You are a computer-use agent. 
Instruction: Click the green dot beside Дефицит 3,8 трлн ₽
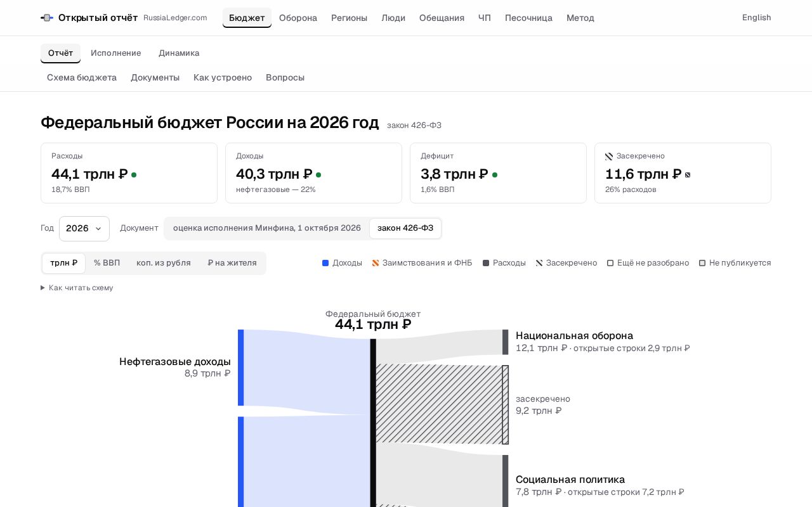click(x=495, y=175)
